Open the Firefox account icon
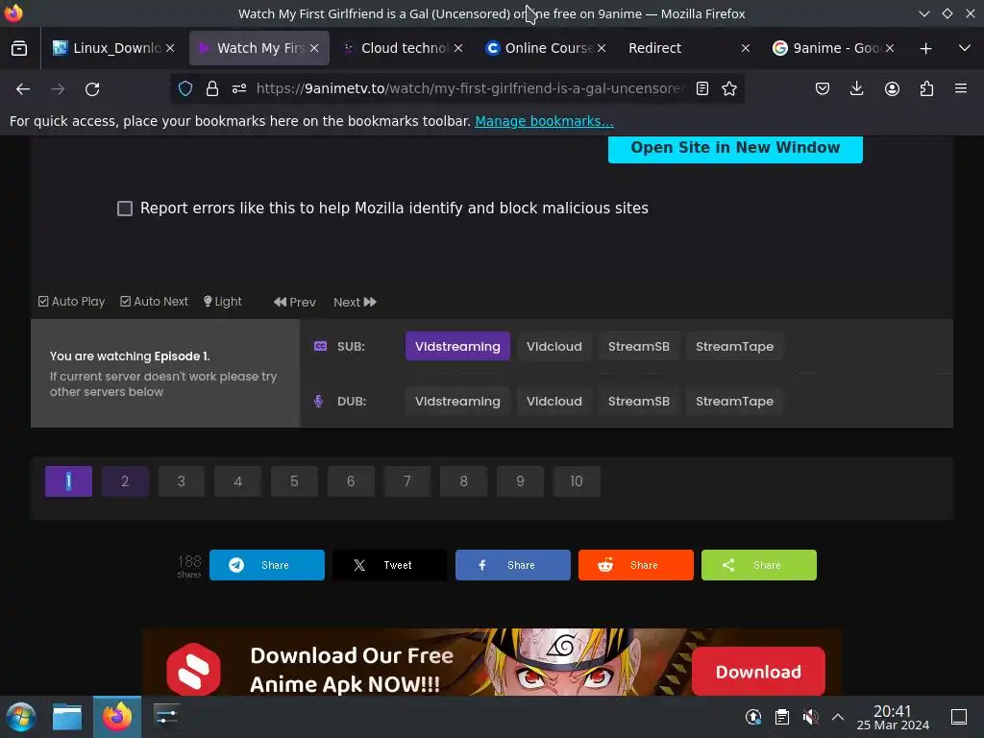 tap(892, 89)
